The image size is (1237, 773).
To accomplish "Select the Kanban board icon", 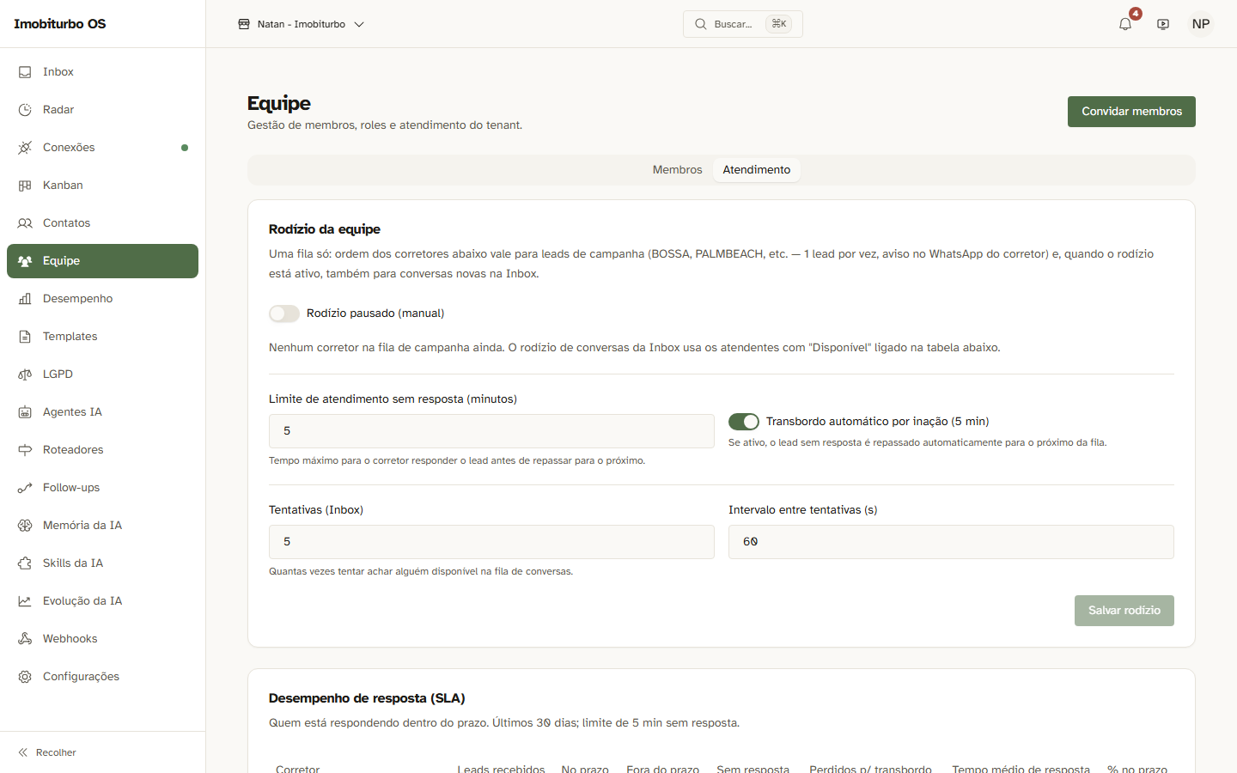I will (25, 186).
